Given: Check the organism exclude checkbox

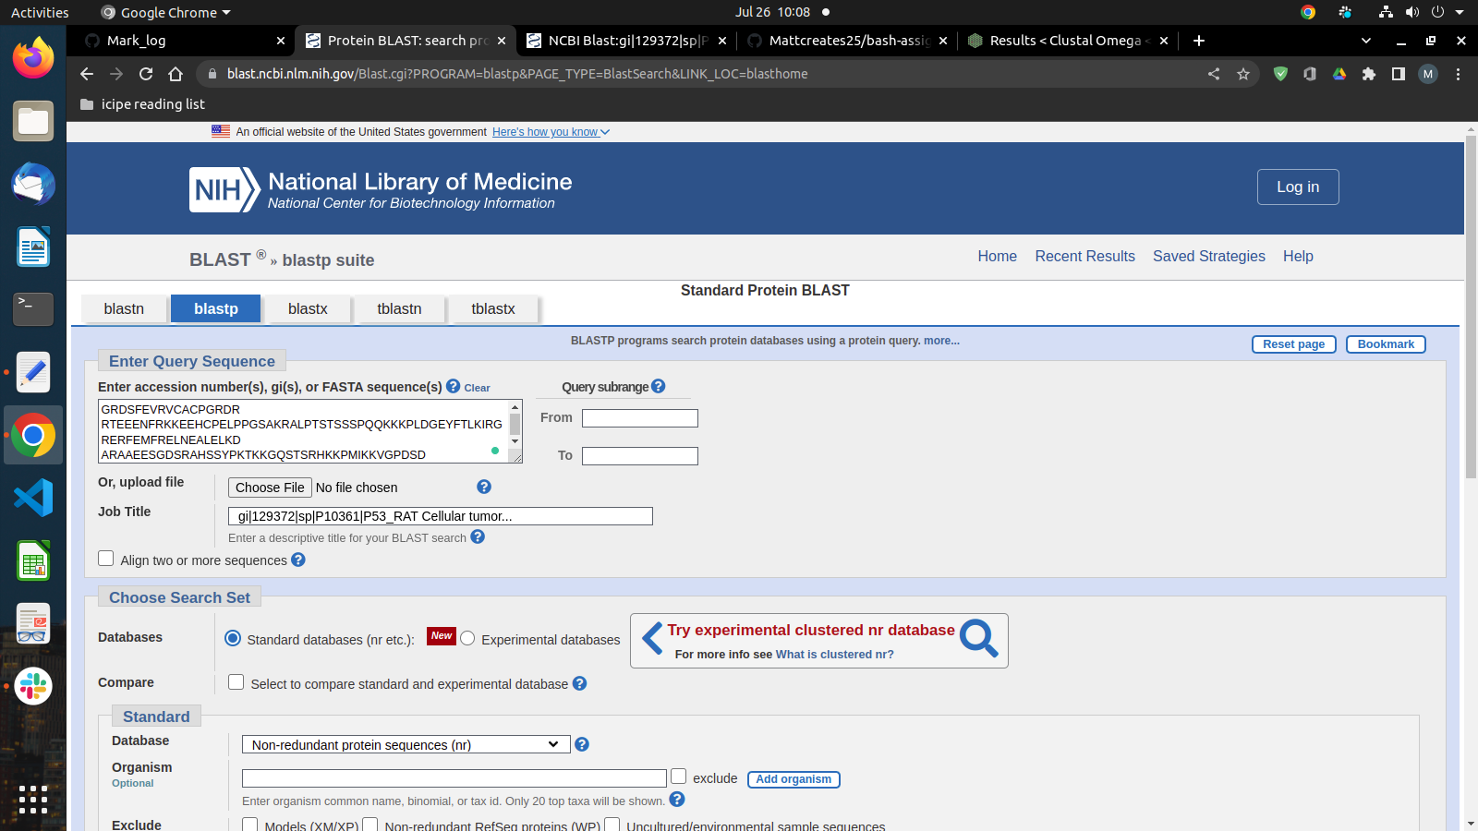Looking at the screenshot, I should [x=679, y=777].
